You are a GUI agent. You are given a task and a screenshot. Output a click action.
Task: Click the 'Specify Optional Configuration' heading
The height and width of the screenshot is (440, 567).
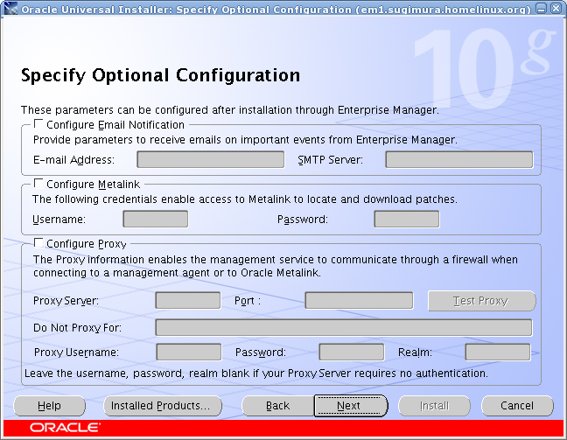point(160,76)
